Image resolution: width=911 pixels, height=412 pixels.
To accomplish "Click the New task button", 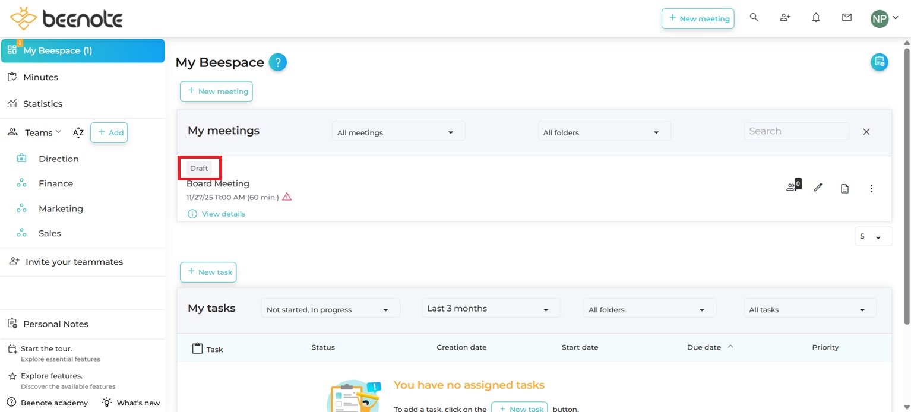I will 208,272.
